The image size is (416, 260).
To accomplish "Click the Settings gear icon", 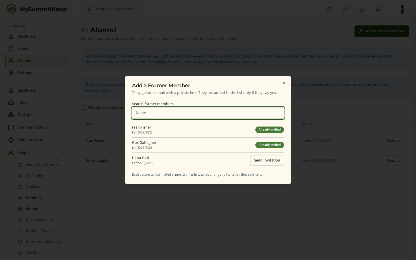I will (x=11, y=73).
